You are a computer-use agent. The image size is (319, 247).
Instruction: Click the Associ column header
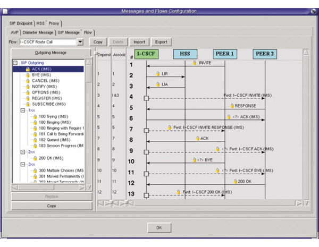tap(119, 55)
